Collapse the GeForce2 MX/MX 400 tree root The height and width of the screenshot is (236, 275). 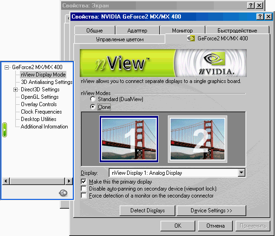click(x=6, y=67)
